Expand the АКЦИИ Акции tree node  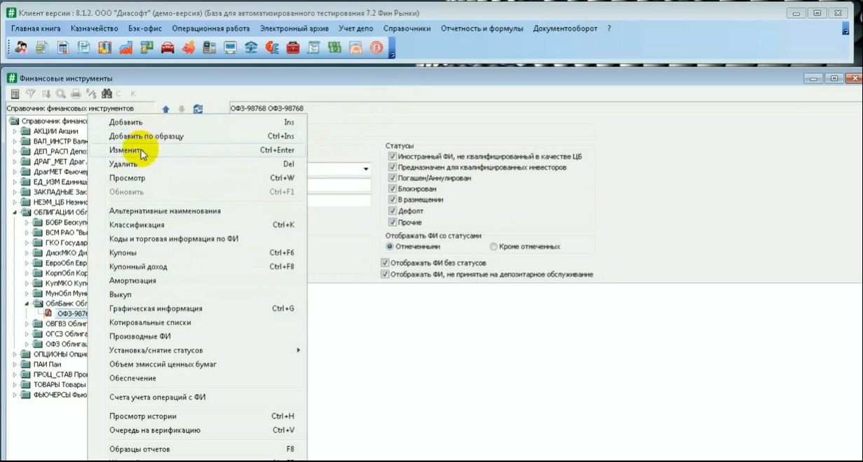coord(15,131)
